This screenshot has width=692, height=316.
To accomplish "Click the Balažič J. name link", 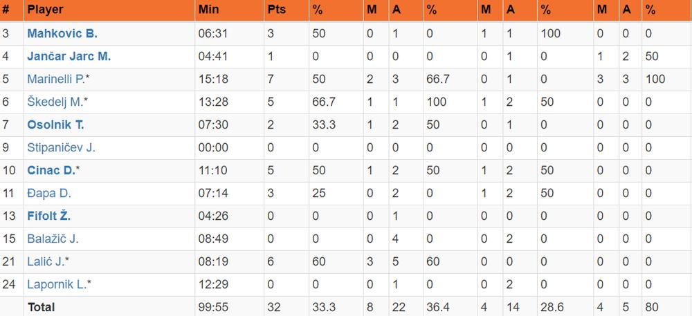I will click(x=53, y=239).
